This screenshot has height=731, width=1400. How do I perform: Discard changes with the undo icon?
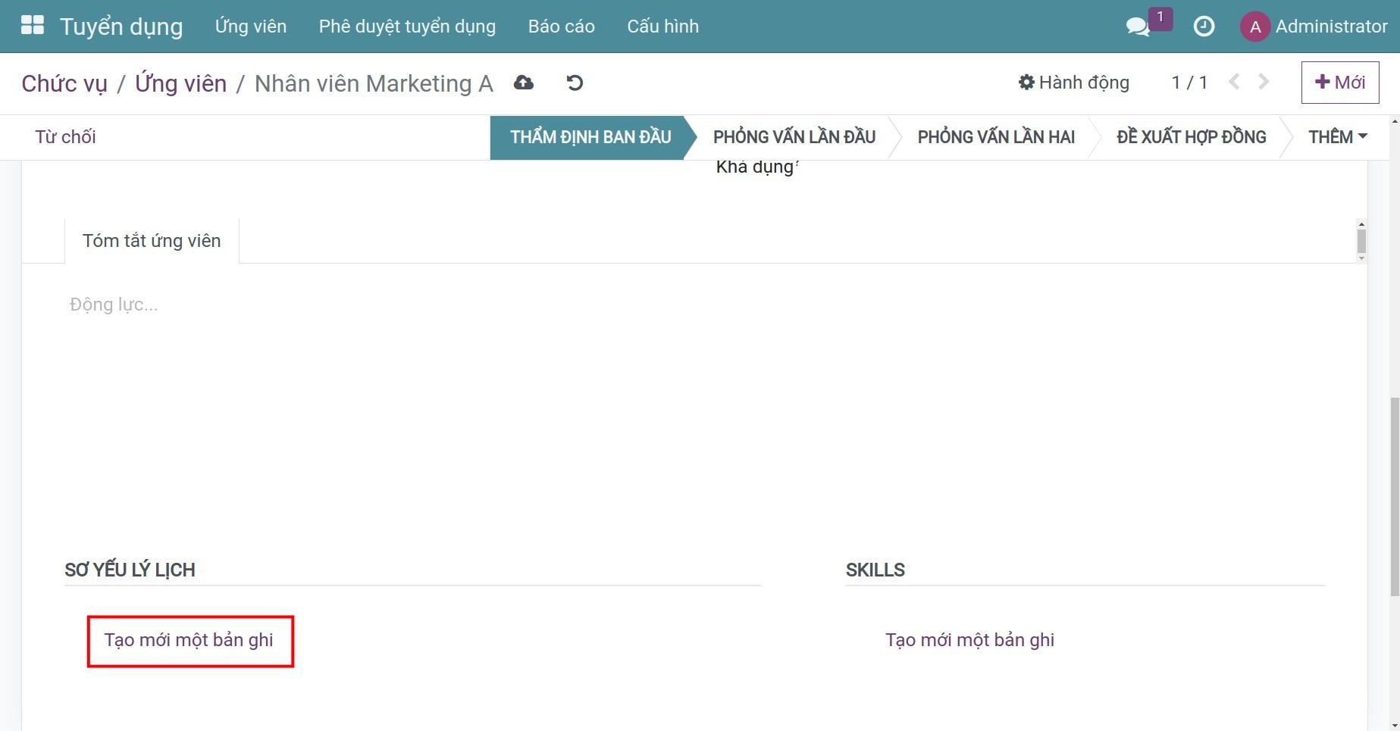tap(575, 83)
